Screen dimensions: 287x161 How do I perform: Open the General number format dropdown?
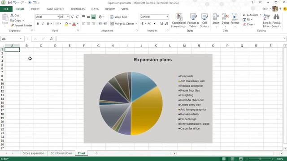point(167,17)
